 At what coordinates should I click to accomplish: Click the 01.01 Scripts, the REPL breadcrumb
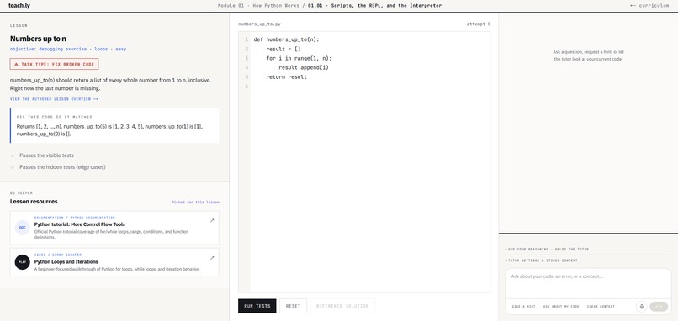click(x=374, y=6)
